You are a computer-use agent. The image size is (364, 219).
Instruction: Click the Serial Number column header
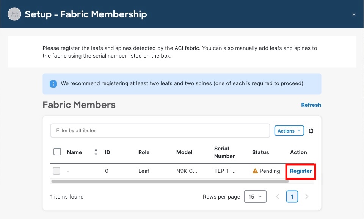pos(224,152)
